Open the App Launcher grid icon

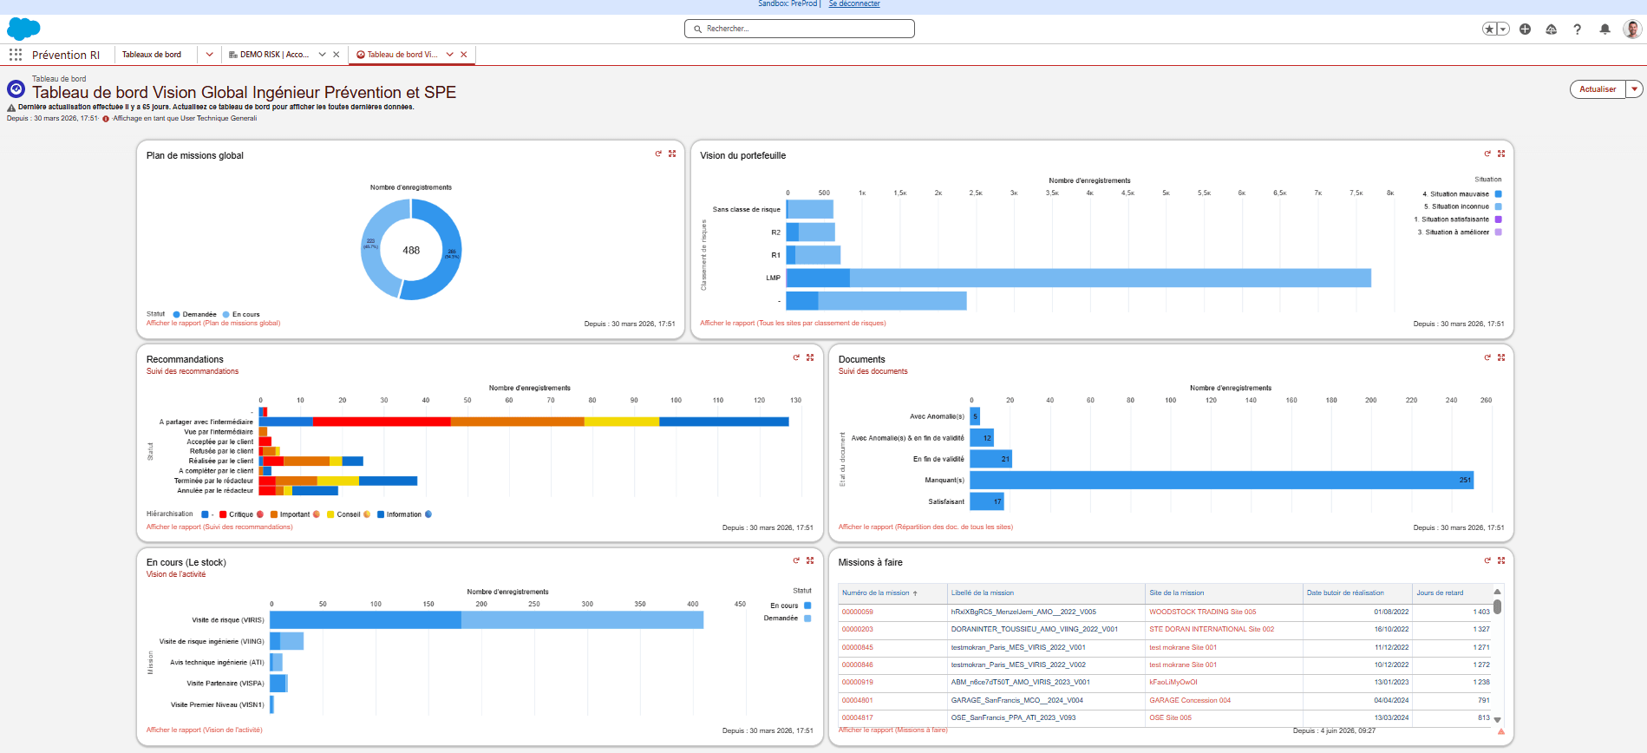click(x=16, y=55)
